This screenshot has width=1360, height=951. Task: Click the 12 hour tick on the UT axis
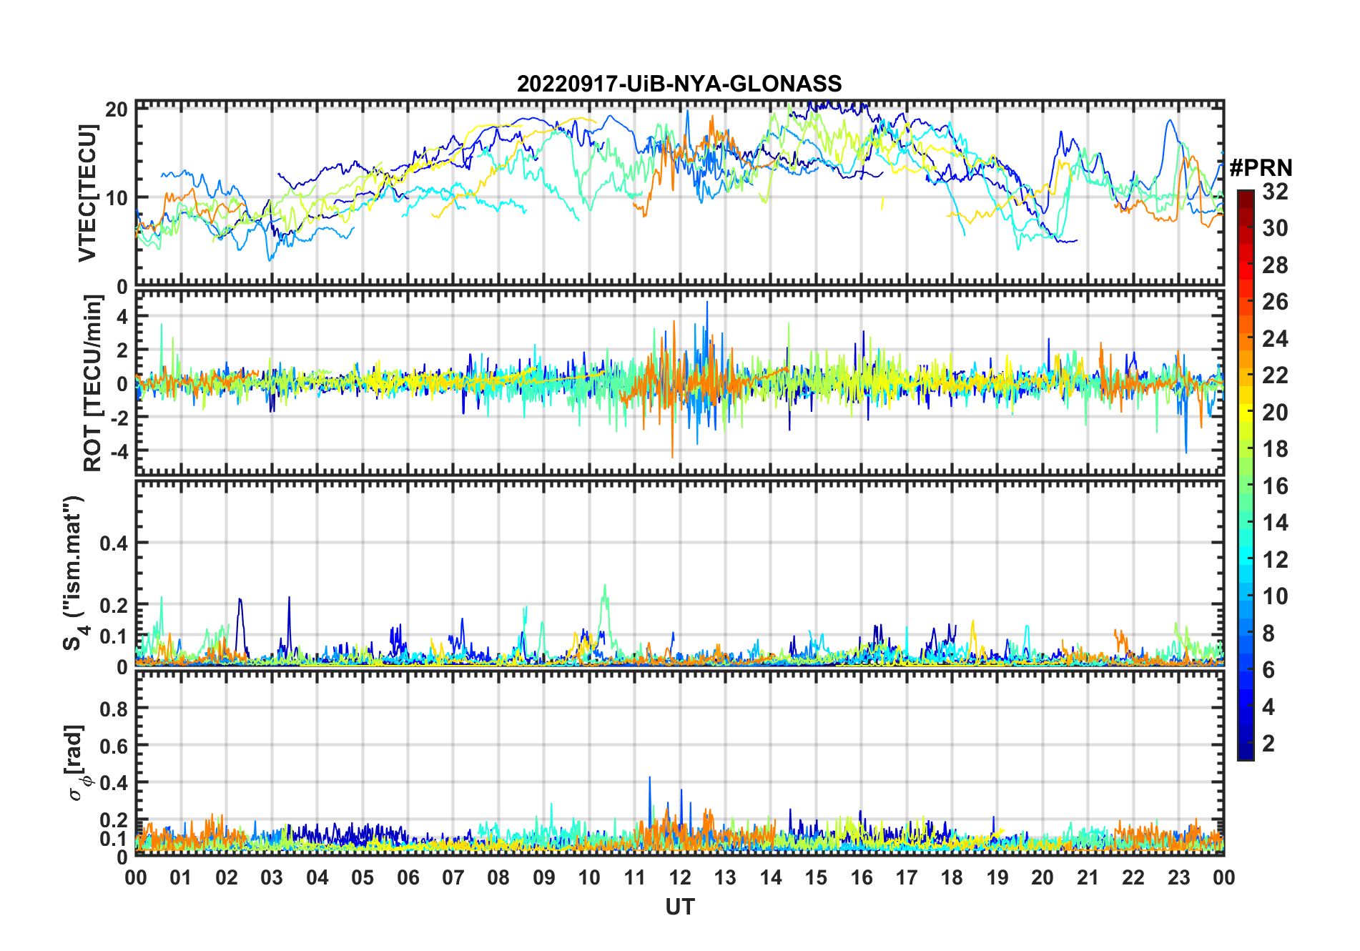pos(680,877)
